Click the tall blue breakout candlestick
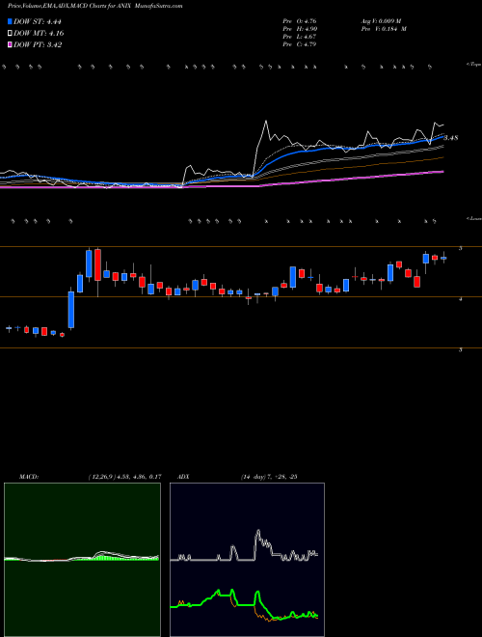This screenshot has height=637, width=482. (71, 310)
